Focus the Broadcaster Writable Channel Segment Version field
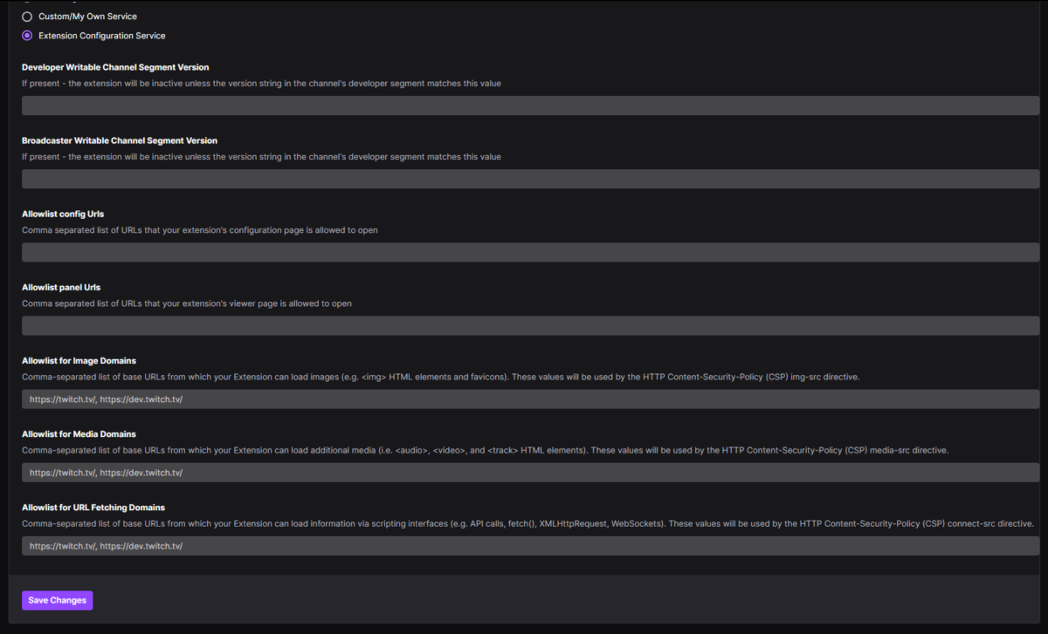 pos(530,179)
